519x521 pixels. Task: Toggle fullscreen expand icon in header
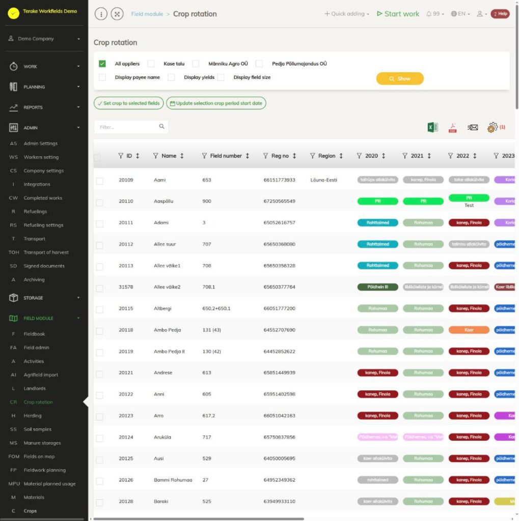[x=117, y=14]
